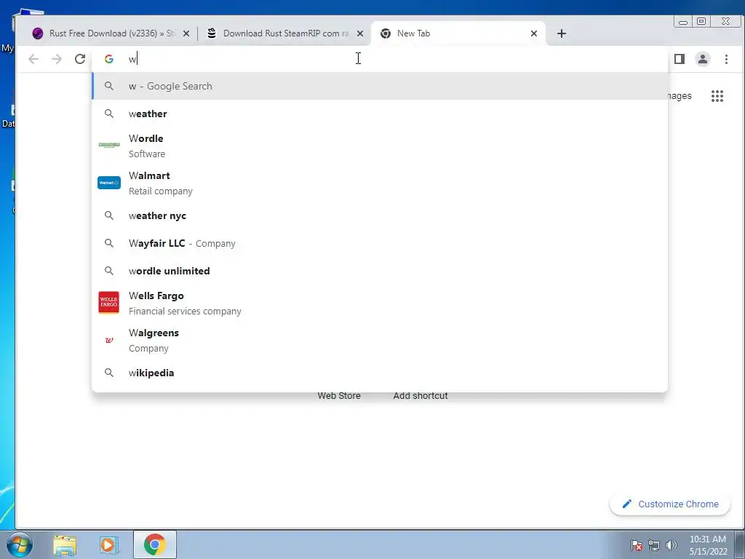This screenshot has height=559, width=745.
Task: Select the 'weather nyc' suggestion
Action: (x=380, y=215)
